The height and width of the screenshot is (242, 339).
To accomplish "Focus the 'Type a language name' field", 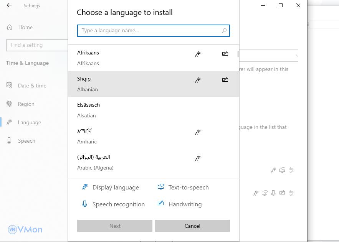I will pyautogui.click(x=150, y=31).
